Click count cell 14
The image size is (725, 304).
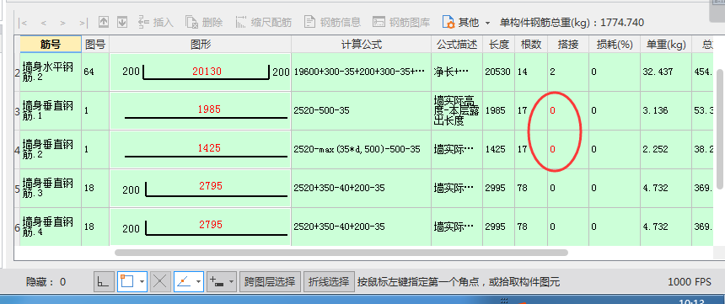point(531,72)
